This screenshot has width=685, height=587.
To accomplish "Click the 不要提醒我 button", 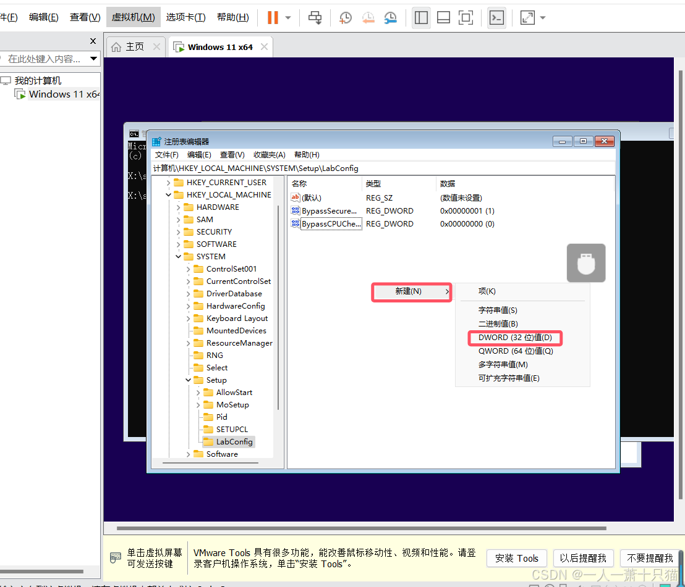I will [x=650, y=558].
